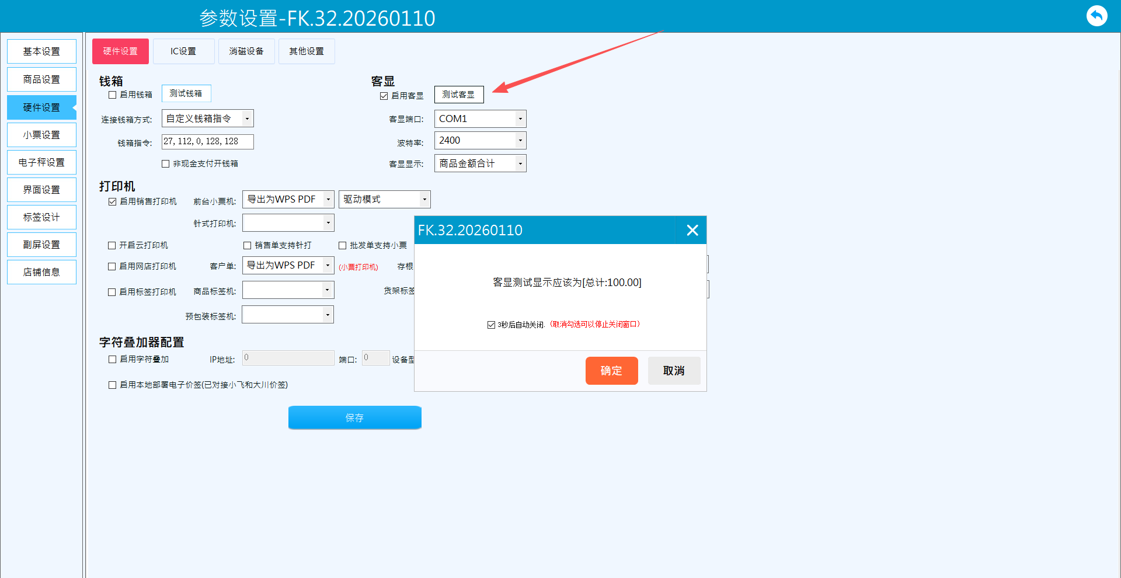Screen dimensions: 1121x578
Task: Open 电子秤设置 in the left sidebar
Action: (x=41, y=163)
